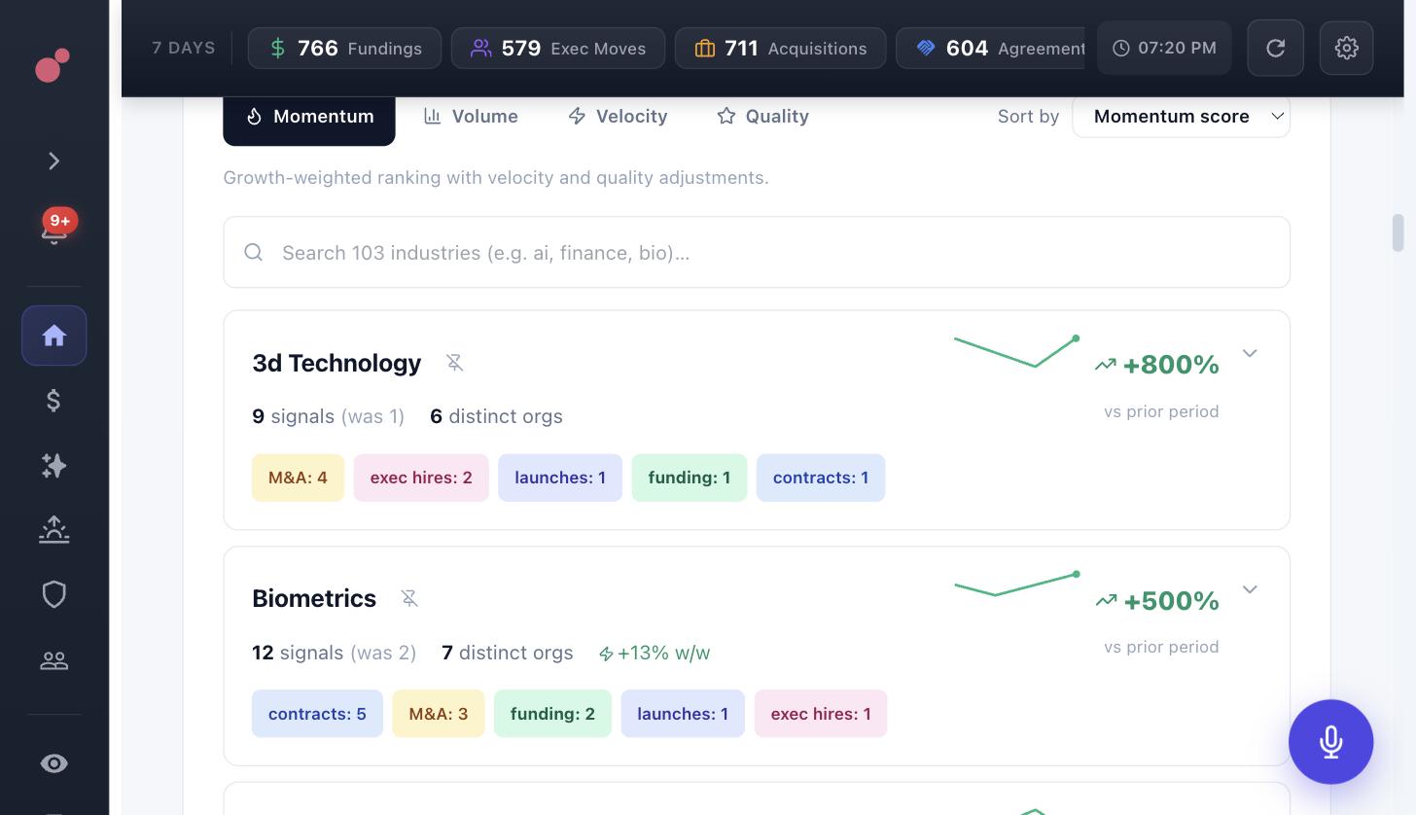Viewport: 1416px width, 815px height.
Task: Click the 3d Technology sparkline chart
Action: click(1017, 351)
